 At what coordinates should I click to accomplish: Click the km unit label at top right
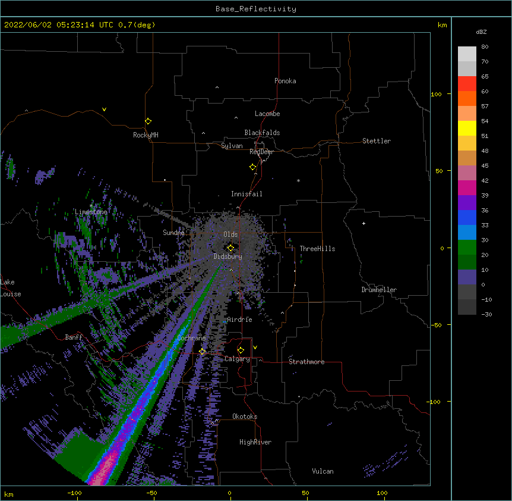coord(442,25)
